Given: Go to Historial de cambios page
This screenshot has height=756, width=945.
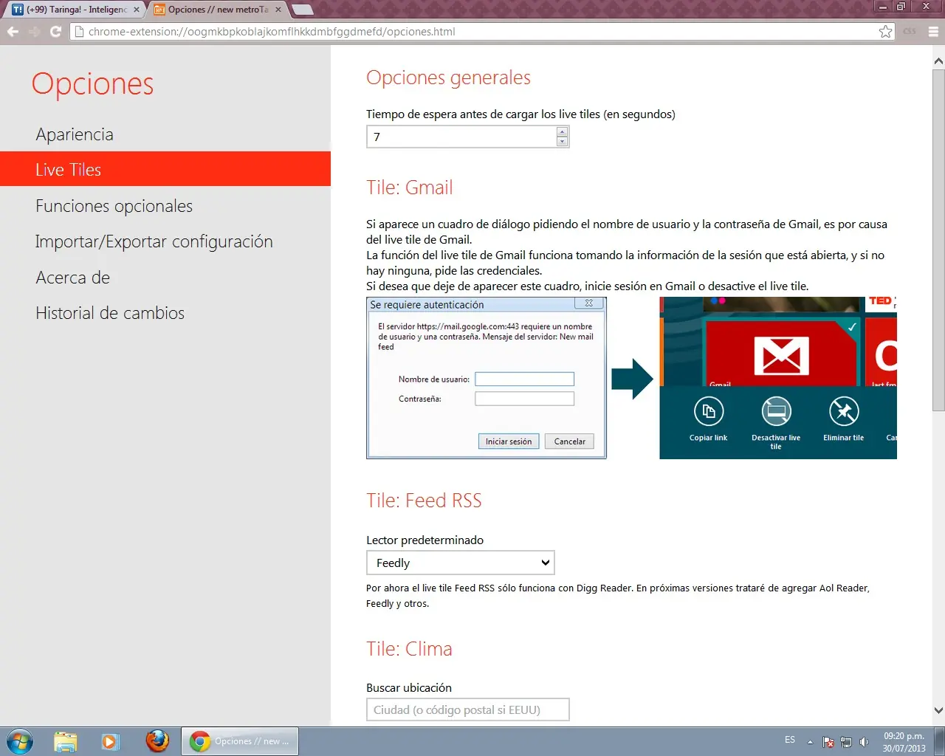Looking at the screenshot, I should pos(110,313).
